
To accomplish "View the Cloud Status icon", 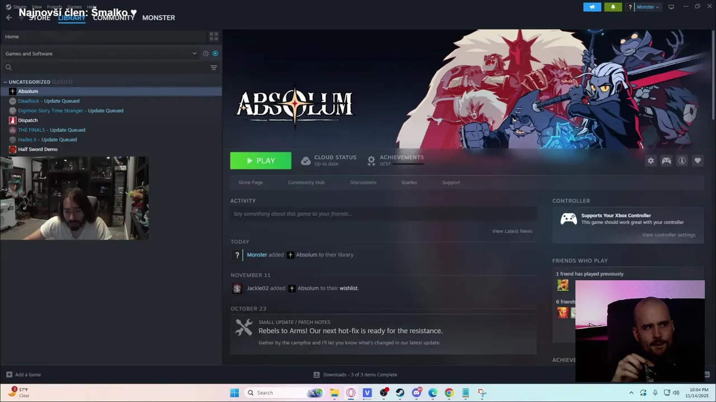I will 305,161.
